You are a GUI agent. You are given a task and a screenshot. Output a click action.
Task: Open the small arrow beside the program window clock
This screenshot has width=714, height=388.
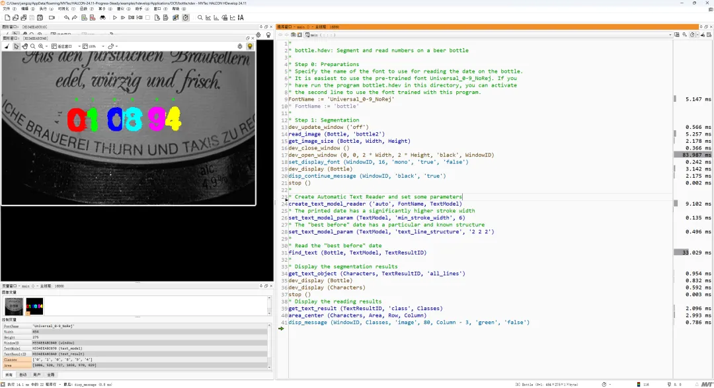coord(697,34)
